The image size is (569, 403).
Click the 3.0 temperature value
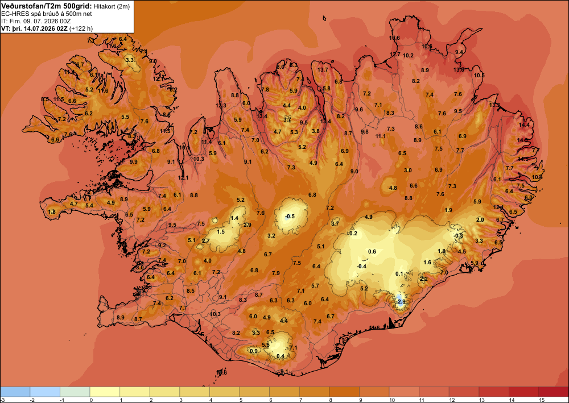click(408, 171)
